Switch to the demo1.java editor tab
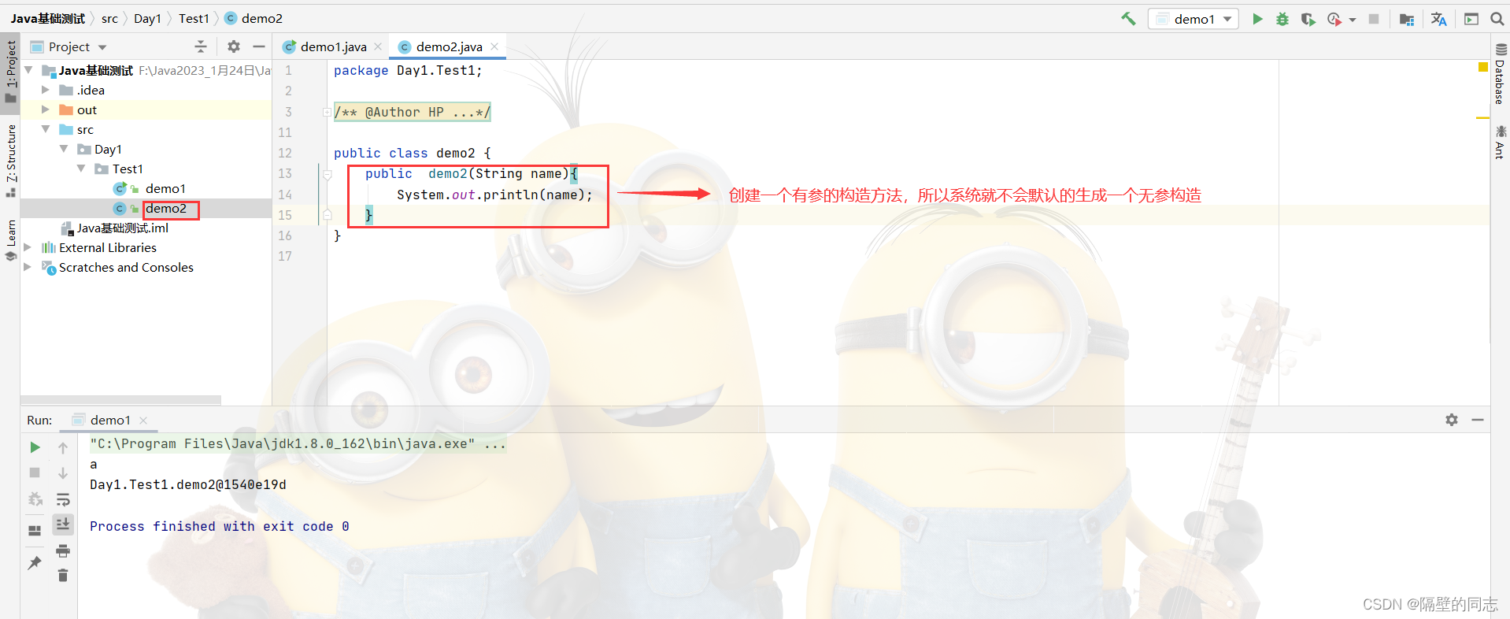The height and width of the screenshot is (619, 1510). [x=324, y=47]
